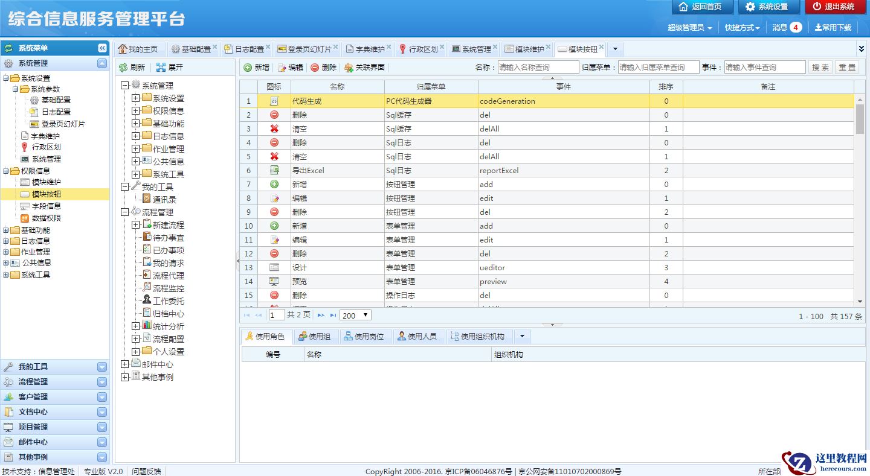
Task: Open the page size dropdown showing 200
Action: (x=355, y=316)
